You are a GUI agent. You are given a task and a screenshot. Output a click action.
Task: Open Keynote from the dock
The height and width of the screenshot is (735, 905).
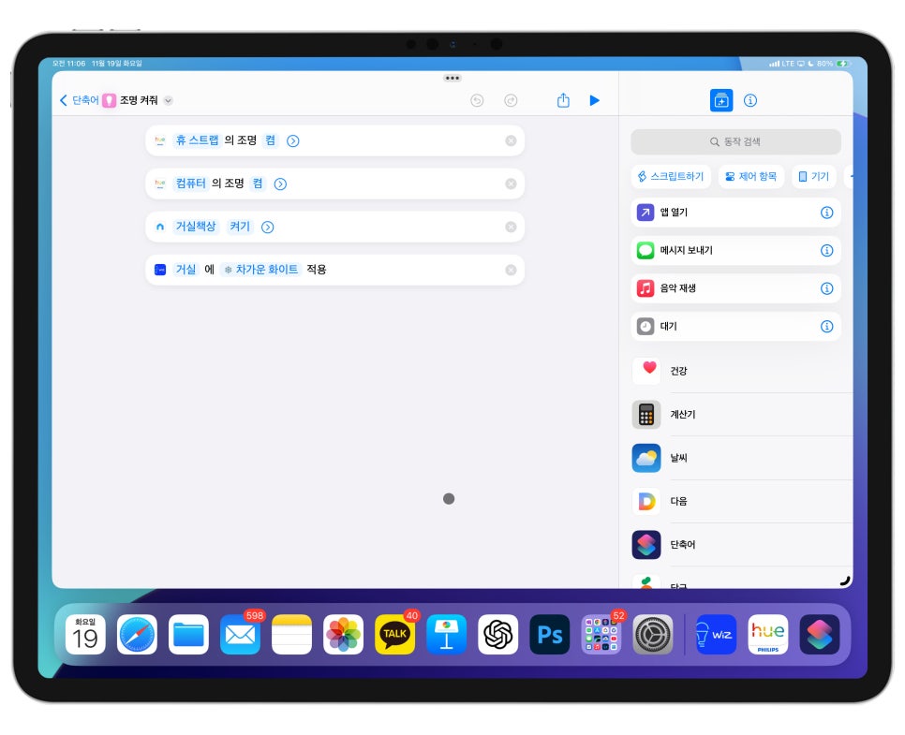click(446, 634)
